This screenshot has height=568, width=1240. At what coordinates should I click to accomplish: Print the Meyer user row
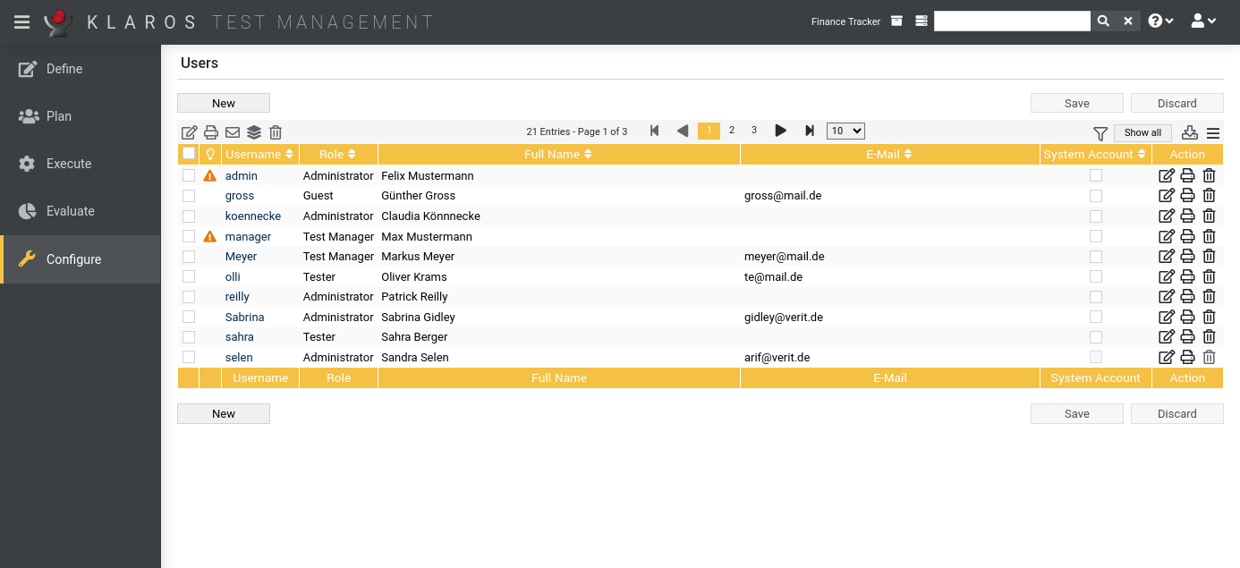1187,257
